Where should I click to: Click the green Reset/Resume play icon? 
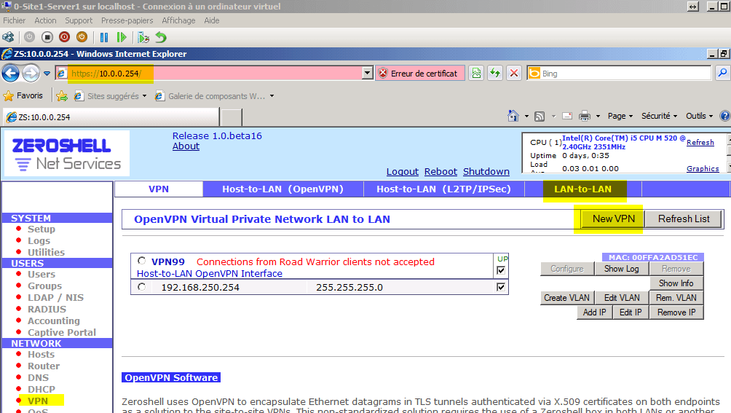click(x=121, y=37)
